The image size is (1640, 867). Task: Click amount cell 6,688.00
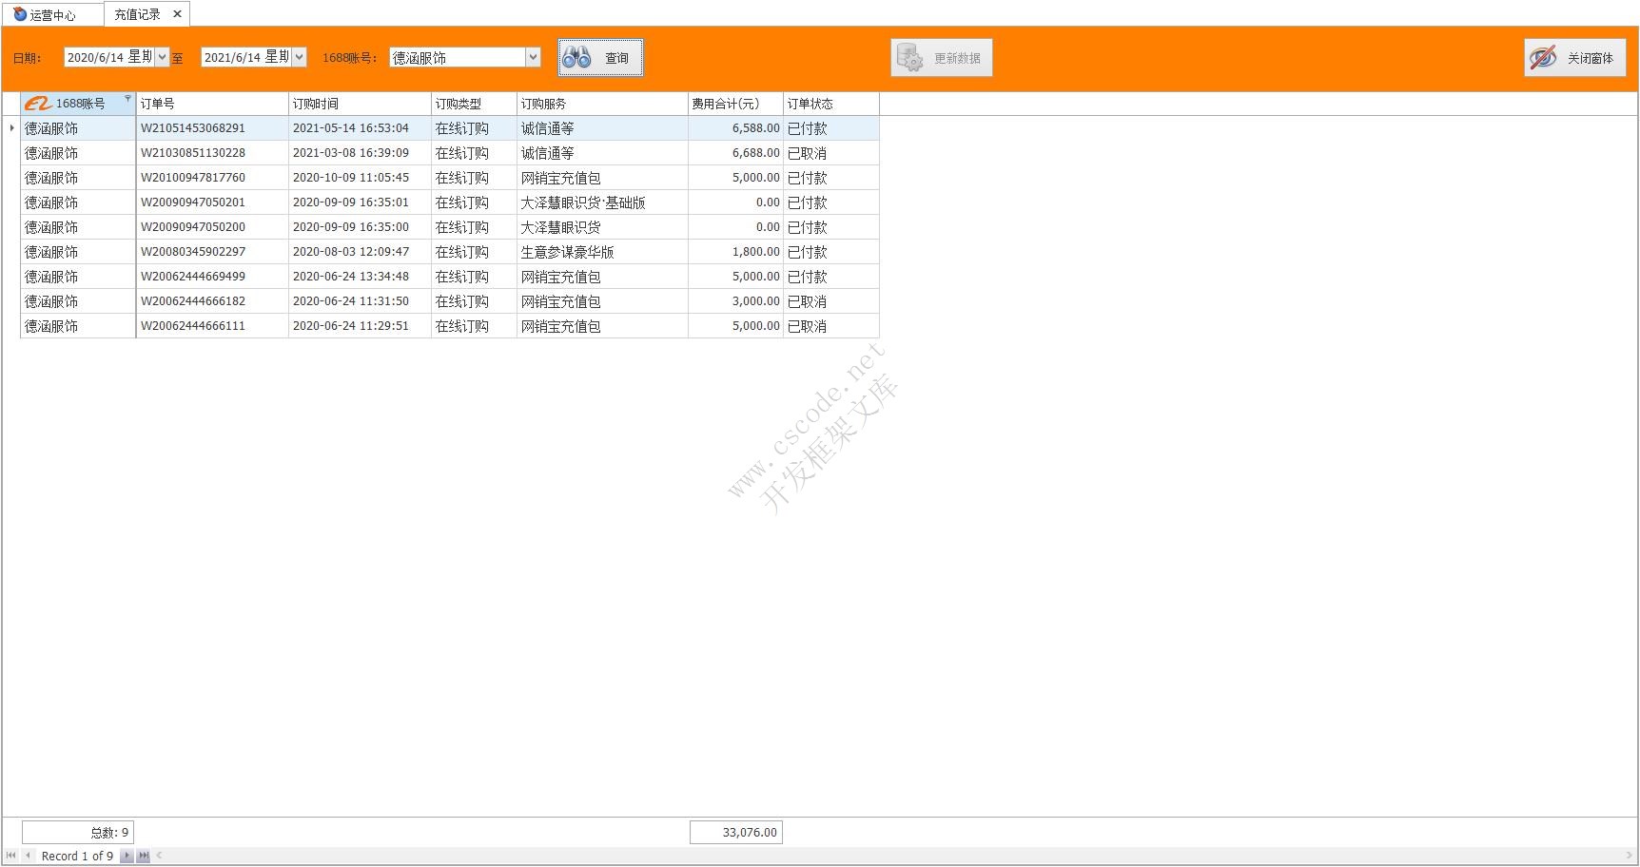(x=735, y=153)
